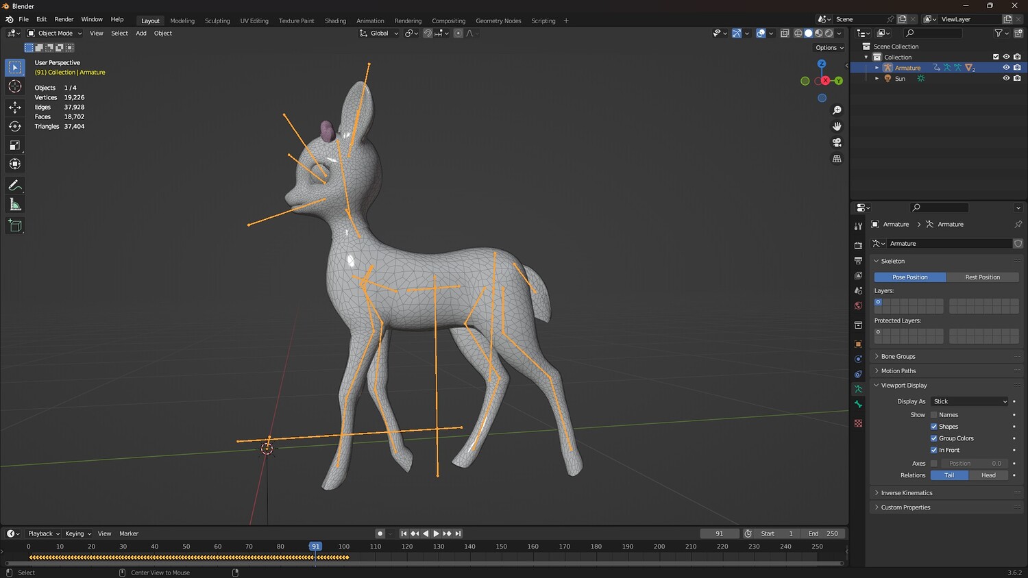Activate the Transform tool

click(x=15, y=164)
